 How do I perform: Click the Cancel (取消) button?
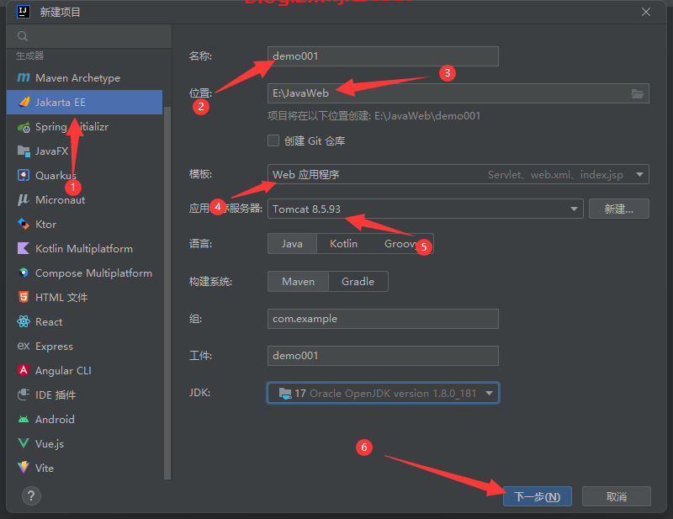[x=617, y=496]
